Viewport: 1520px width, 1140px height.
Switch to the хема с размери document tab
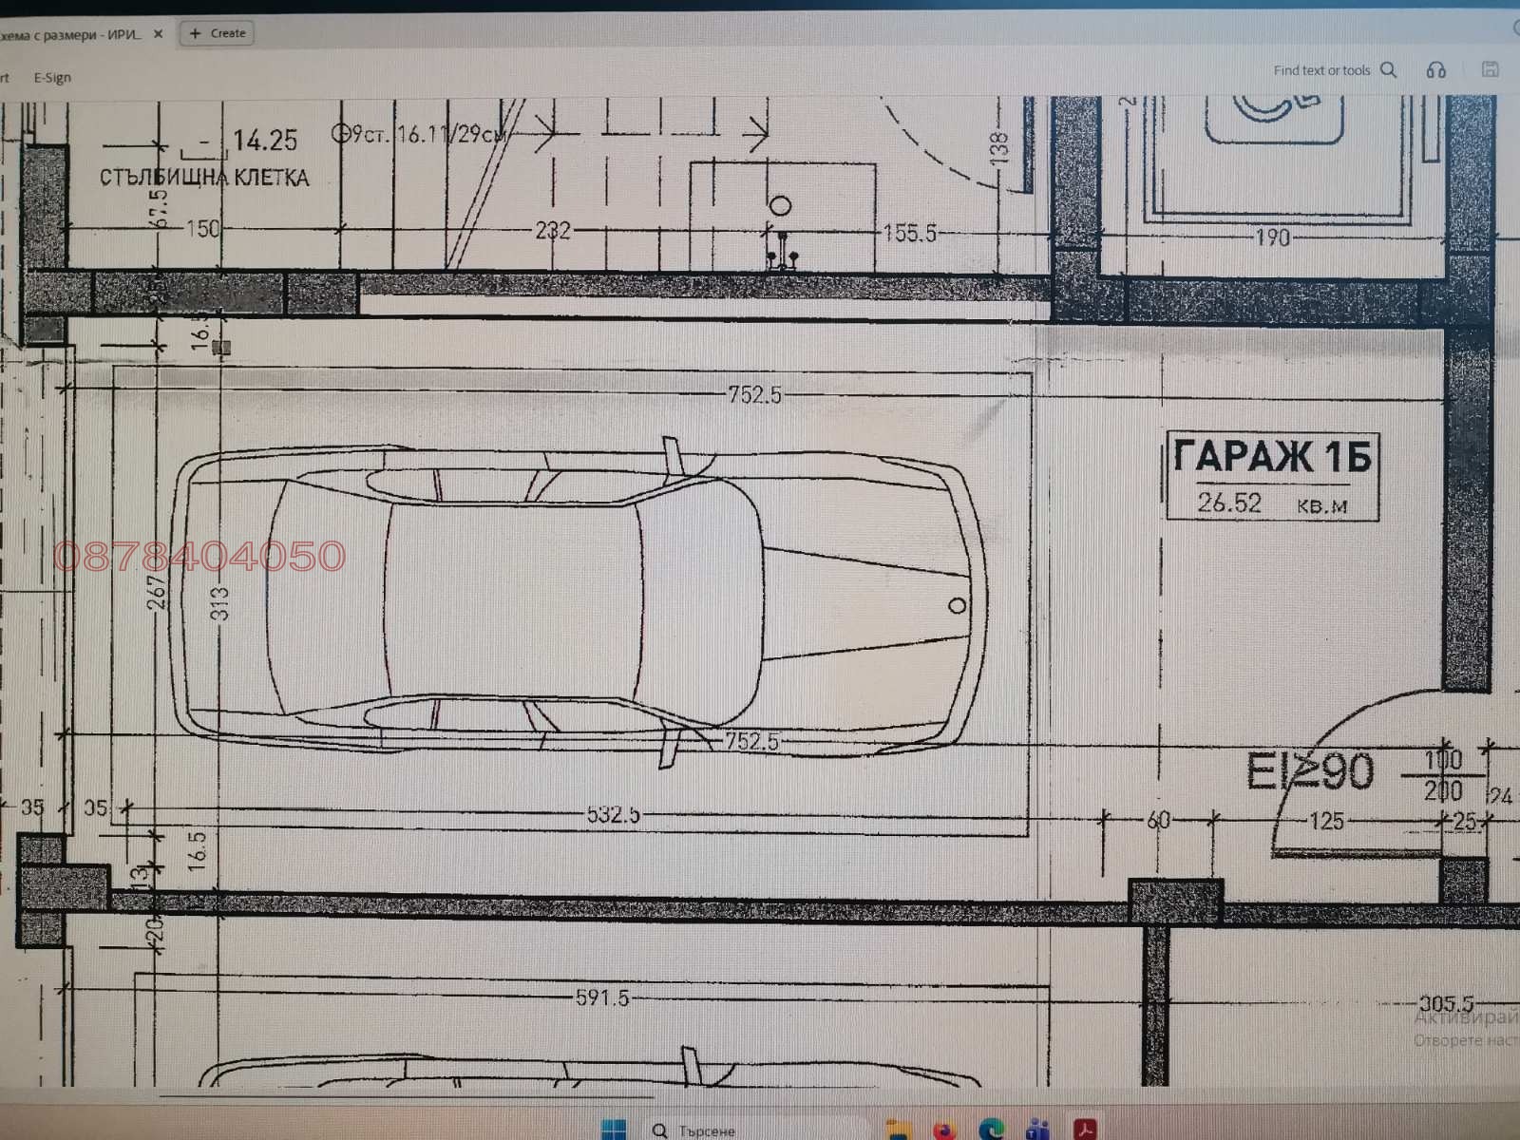pyautogui.click(x=71, y=31)
